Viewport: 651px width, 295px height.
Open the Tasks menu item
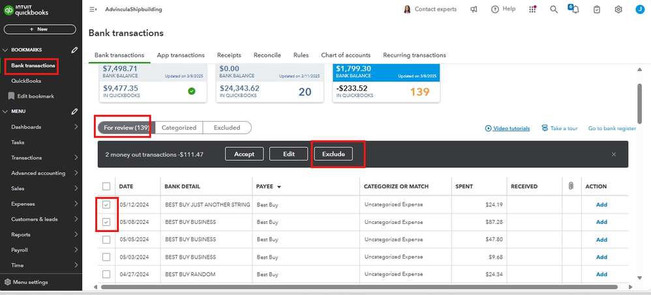click(18, 142)
